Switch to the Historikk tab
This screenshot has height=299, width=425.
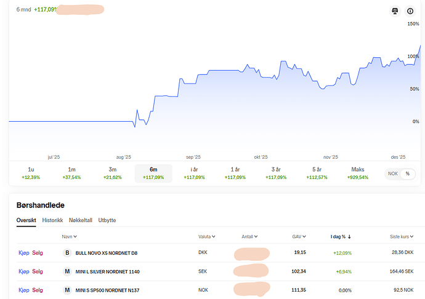[x=52, y=220]
